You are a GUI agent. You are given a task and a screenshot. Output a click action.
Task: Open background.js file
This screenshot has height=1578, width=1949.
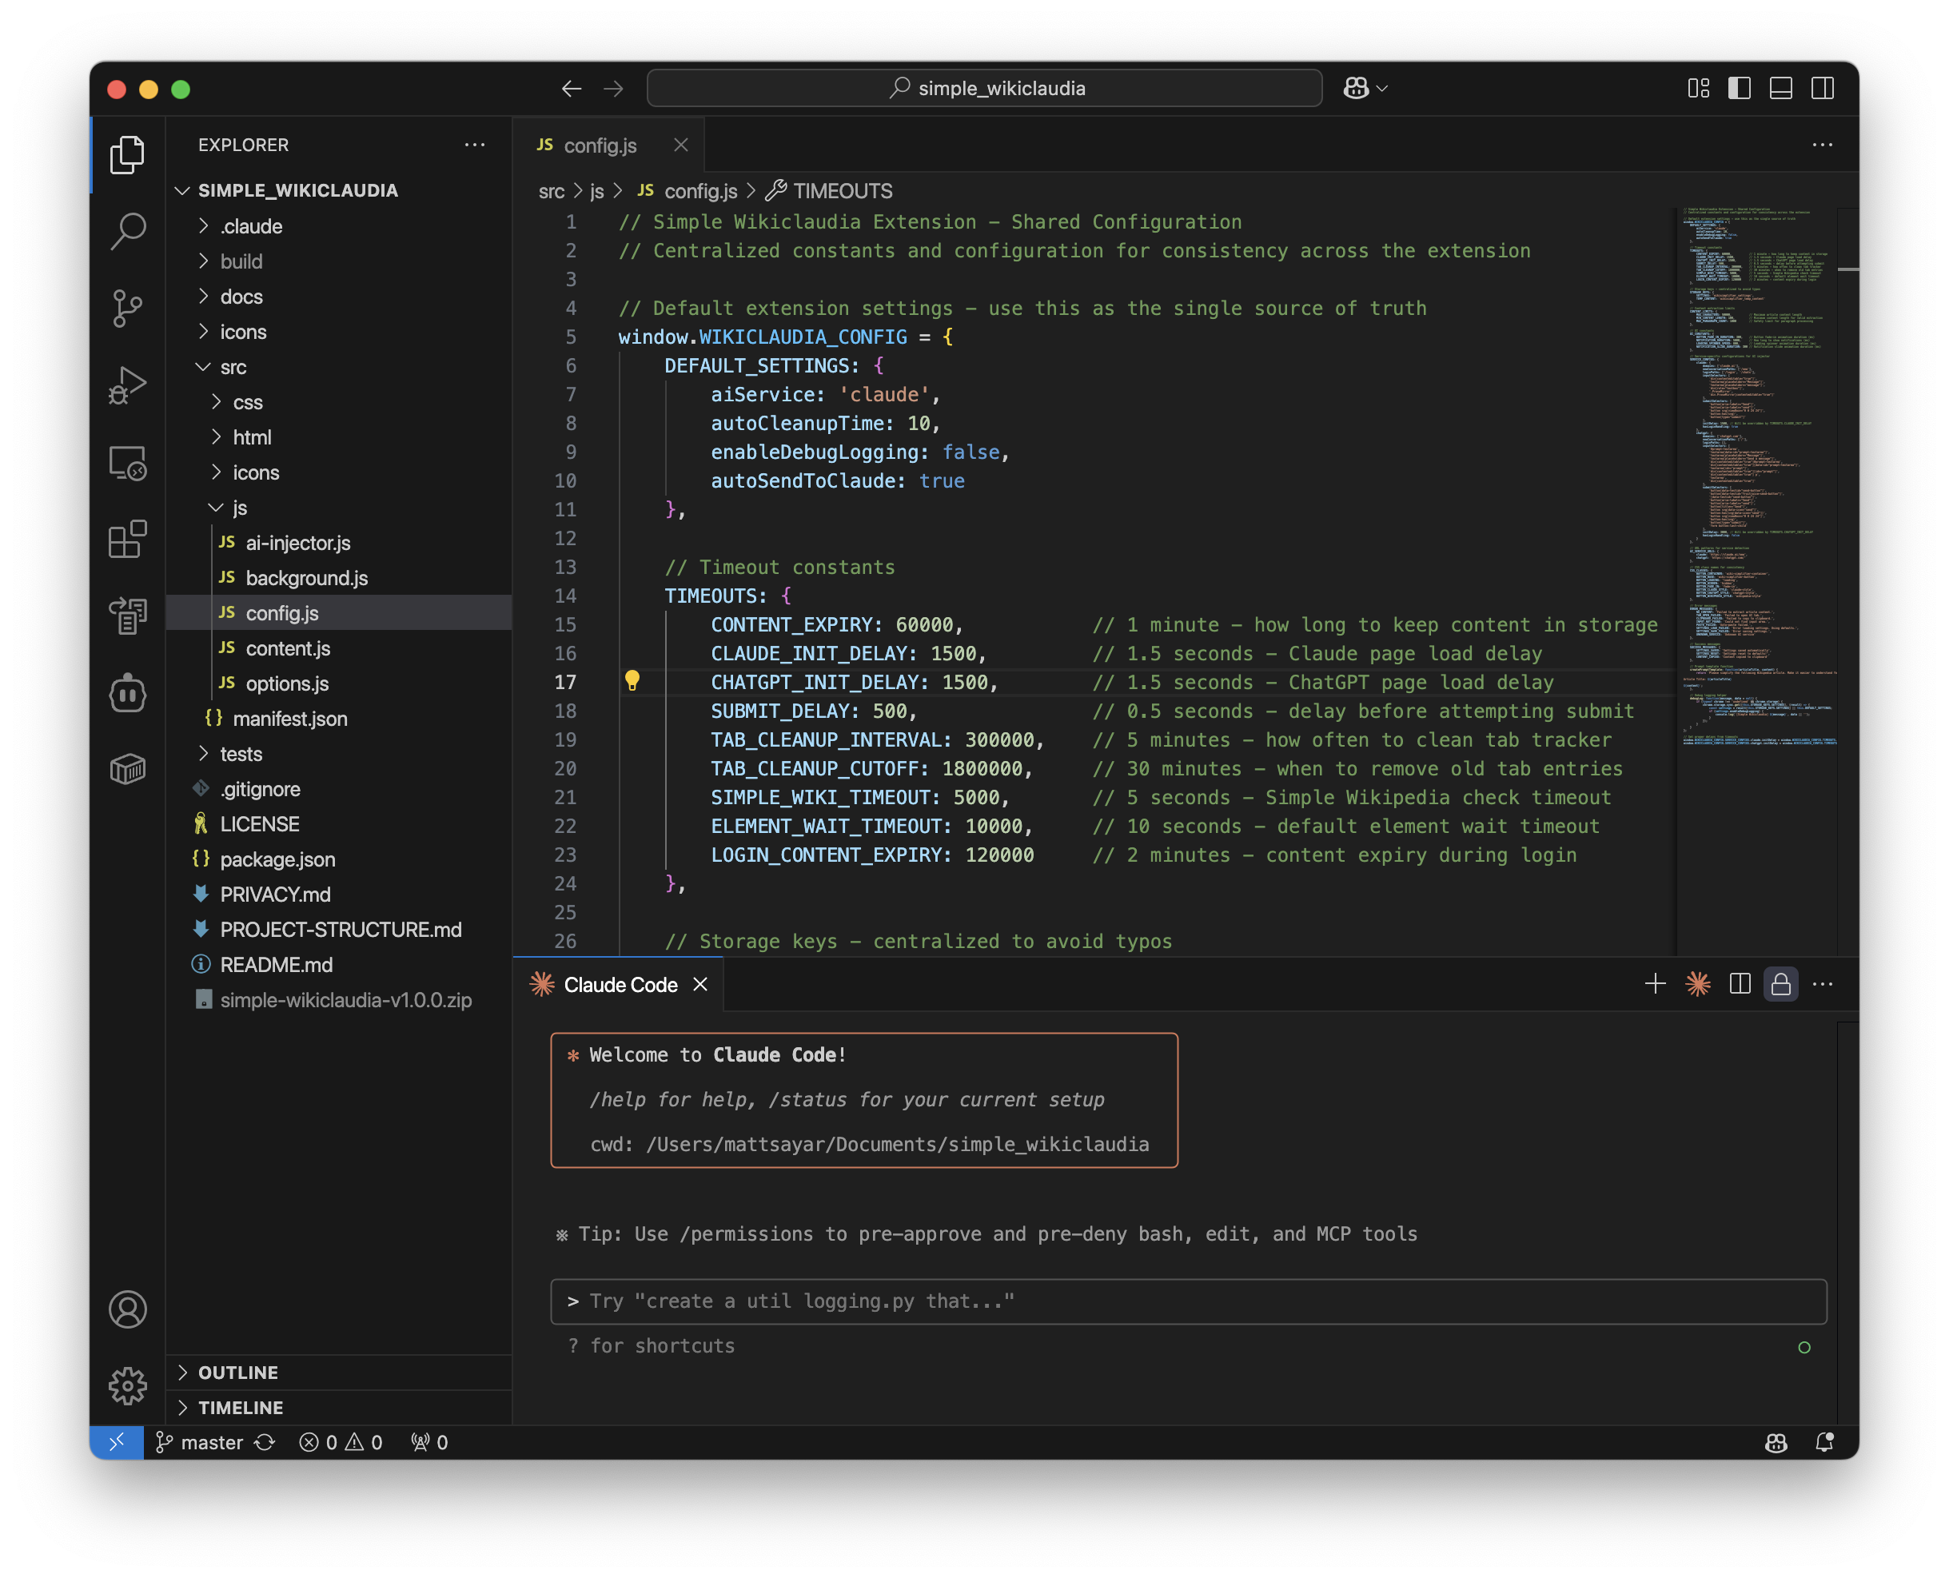pos(339,578)
